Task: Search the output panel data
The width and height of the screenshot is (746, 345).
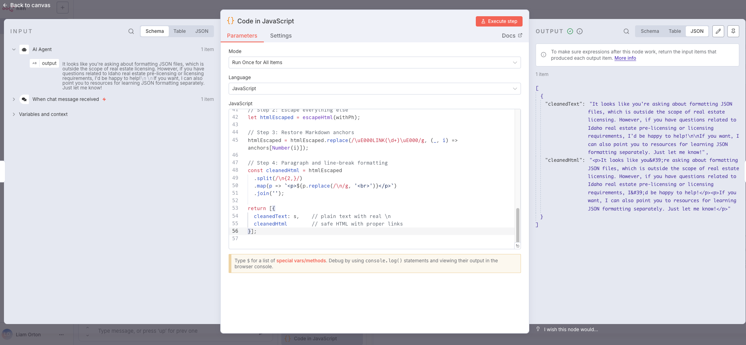Action: click(626, 31)
